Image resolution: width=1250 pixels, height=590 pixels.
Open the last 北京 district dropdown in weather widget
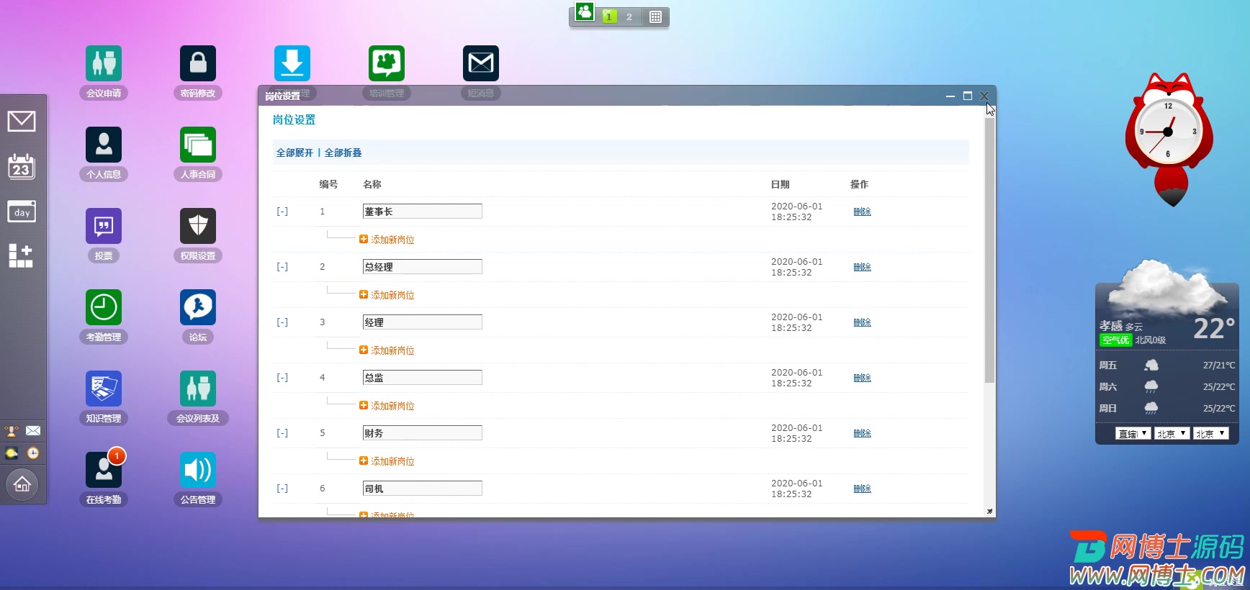coord(1210,434)
